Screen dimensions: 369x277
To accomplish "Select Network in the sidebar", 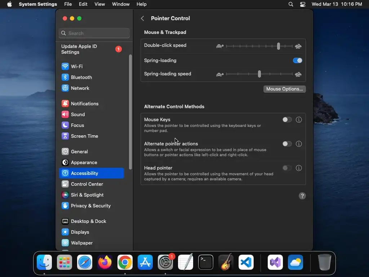I will point(92,88).
